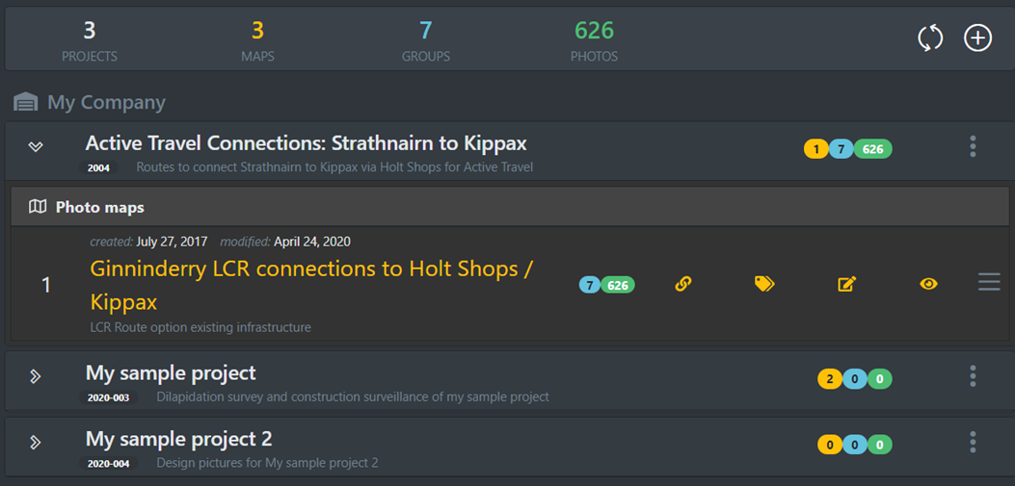Click the edit pencil icon for map
The width and height of the screenshot is (1015, 486).
click(846, 284)
